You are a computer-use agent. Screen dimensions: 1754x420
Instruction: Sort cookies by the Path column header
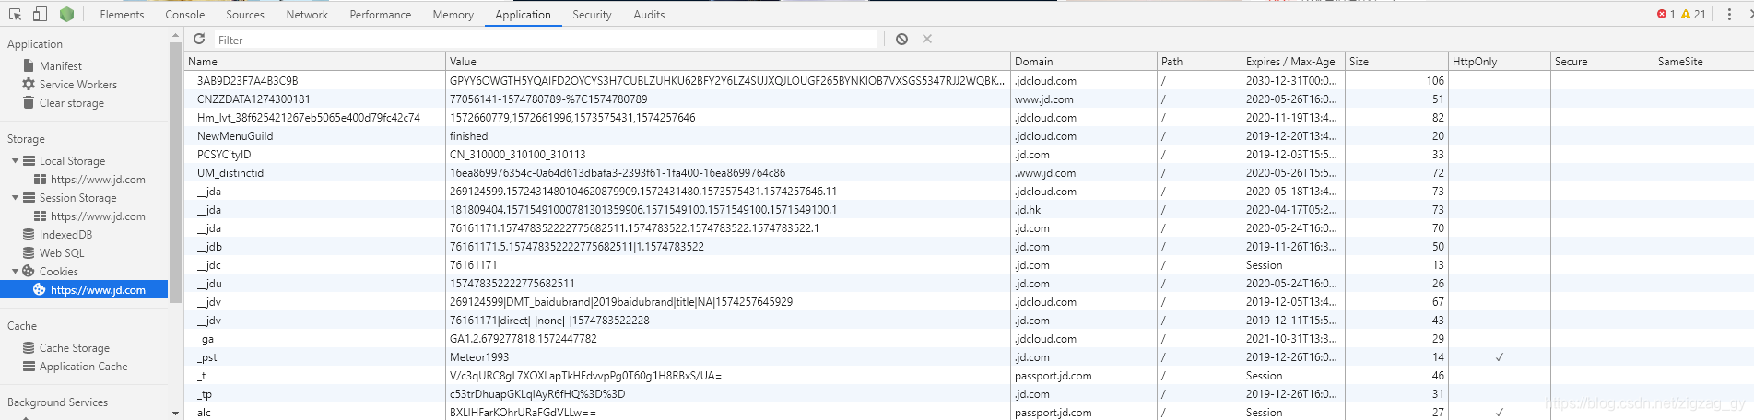[x=1199, y=62]
